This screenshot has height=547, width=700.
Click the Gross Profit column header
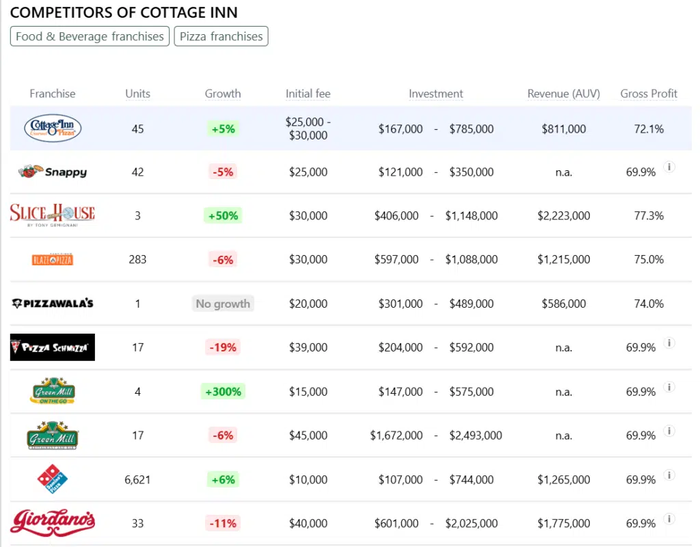pyautogui.click(x=648, y=94)
